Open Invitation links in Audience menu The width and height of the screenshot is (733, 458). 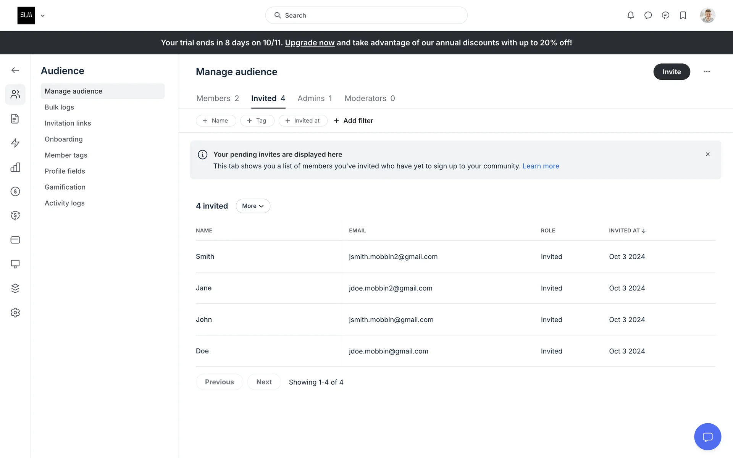(x=68, y=123)
